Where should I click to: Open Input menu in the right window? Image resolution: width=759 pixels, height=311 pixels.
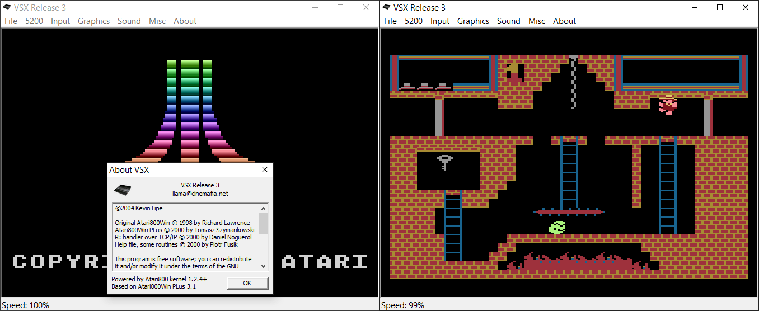(440, 21)
